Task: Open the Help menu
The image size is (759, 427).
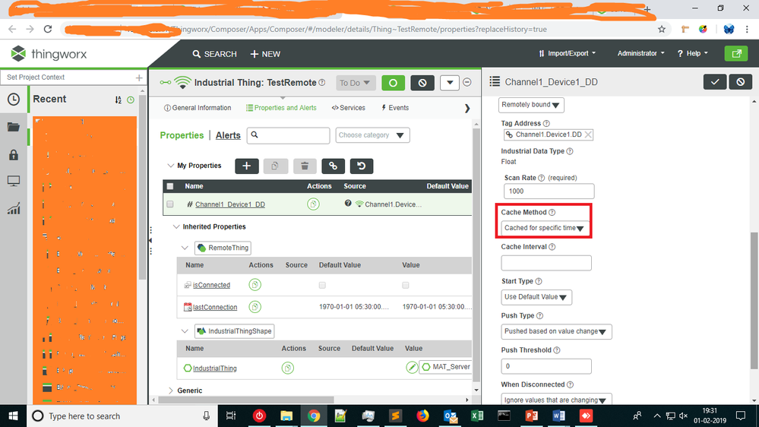Action: [x=693, y=53]
